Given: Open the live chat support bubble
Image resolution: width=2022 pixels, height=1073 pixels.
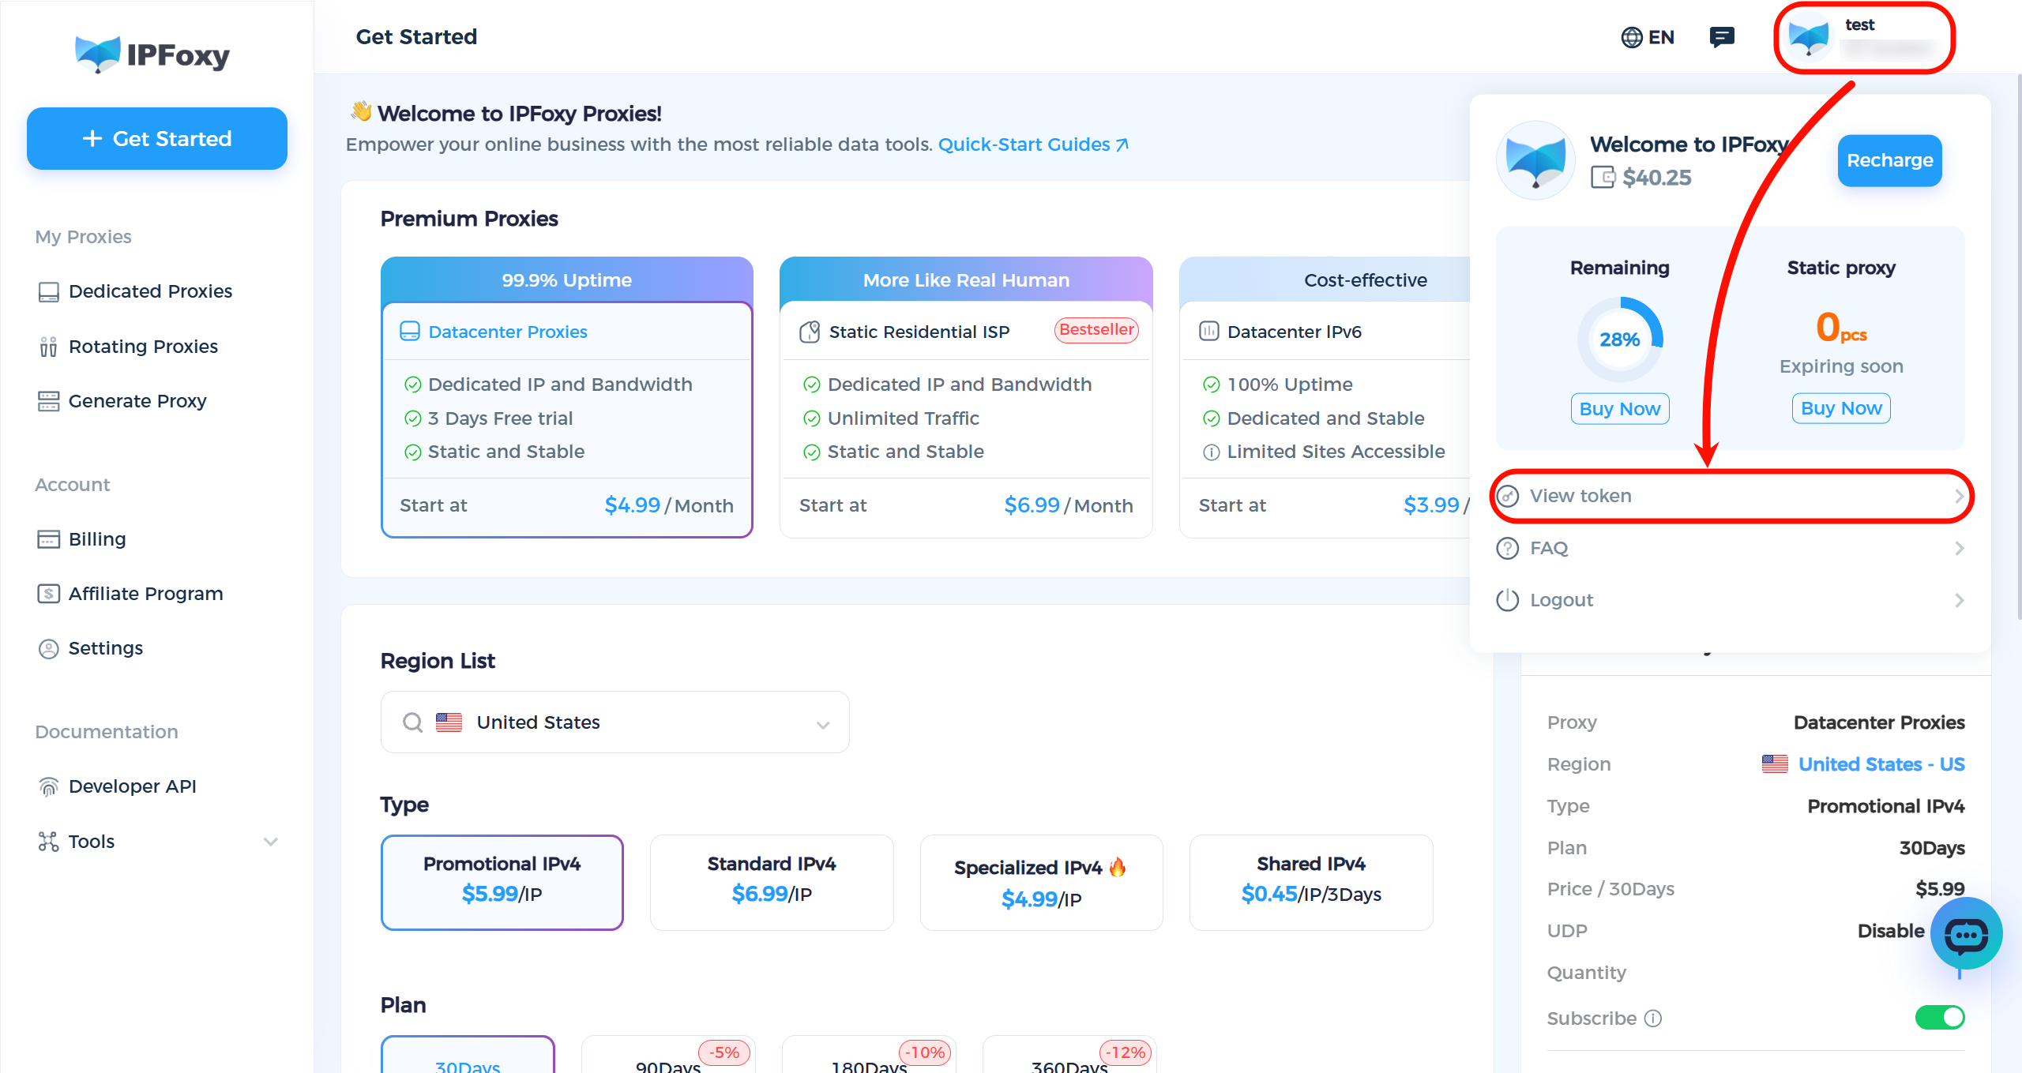Looking at the screenshot, I should coord(1966,934).
